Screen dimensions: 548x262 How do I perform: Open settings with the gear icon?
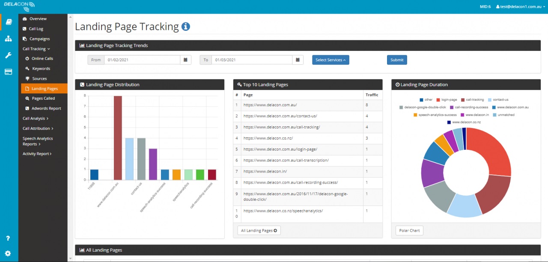(x=8, y=253)
